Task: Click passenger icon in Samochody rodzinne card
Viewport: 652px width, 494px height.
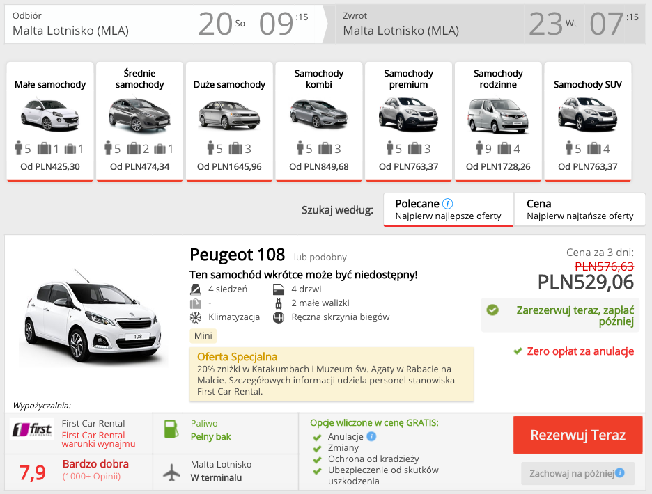Action: click(x=479, y=148)
